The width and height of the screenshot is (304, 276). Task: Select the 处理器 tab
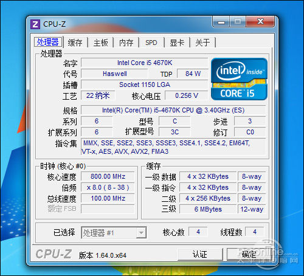48,42
